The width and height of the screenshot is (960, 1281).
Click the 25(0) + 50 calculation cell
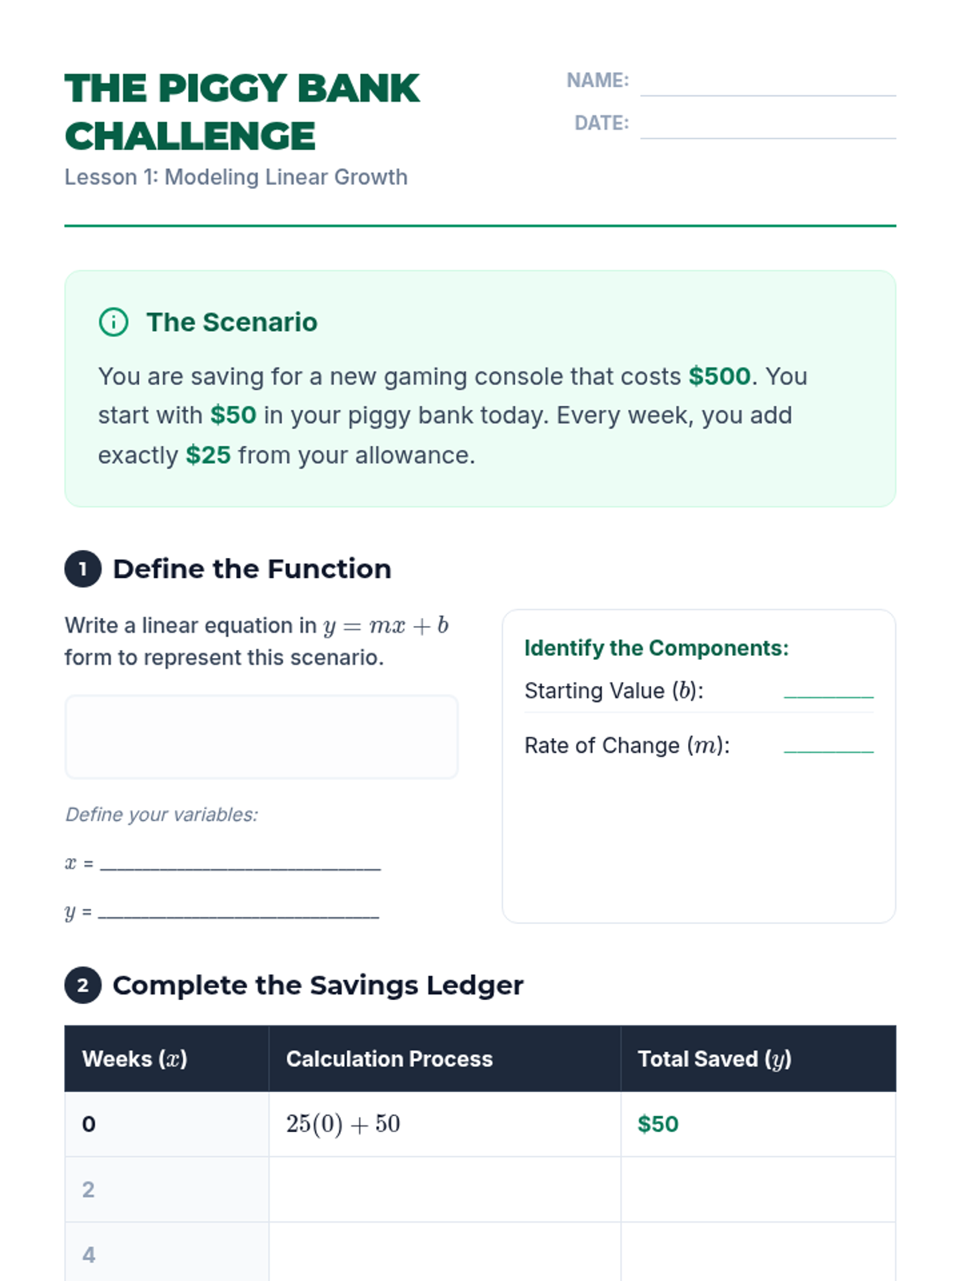click(343, 1124)
